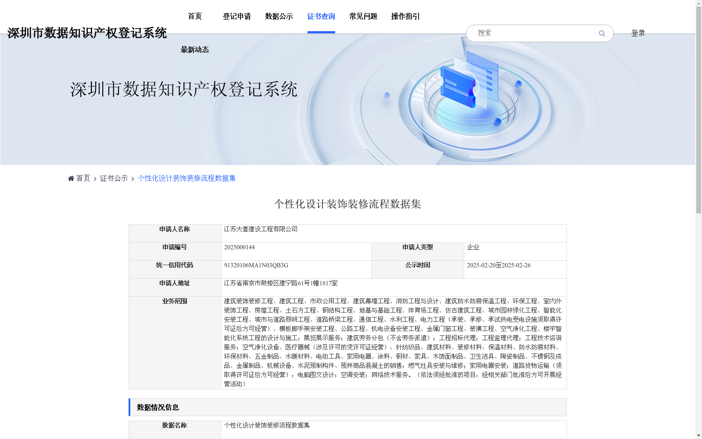Click the vertical scrollbar thumb

[698, 110]
